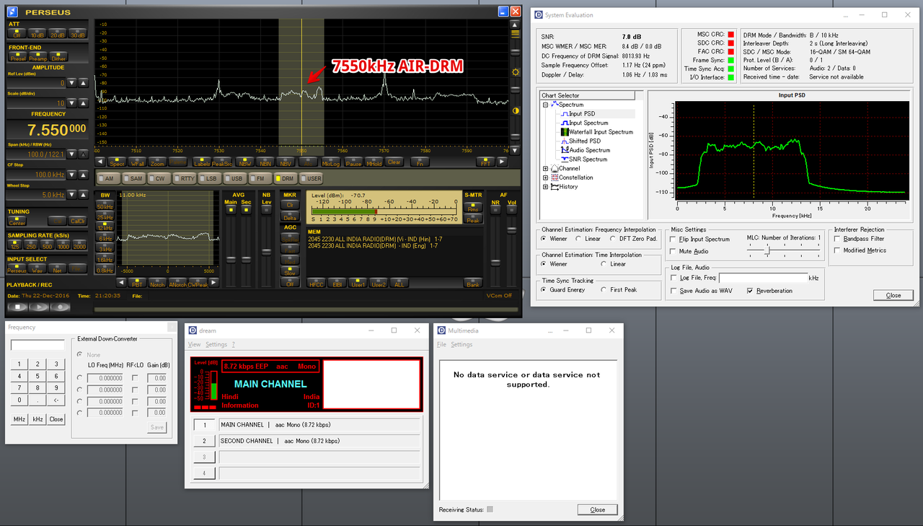Screen dimensions: 923x526
Task: Expand the History tree node
Action: pyautogui.click(x=546, y=187)
